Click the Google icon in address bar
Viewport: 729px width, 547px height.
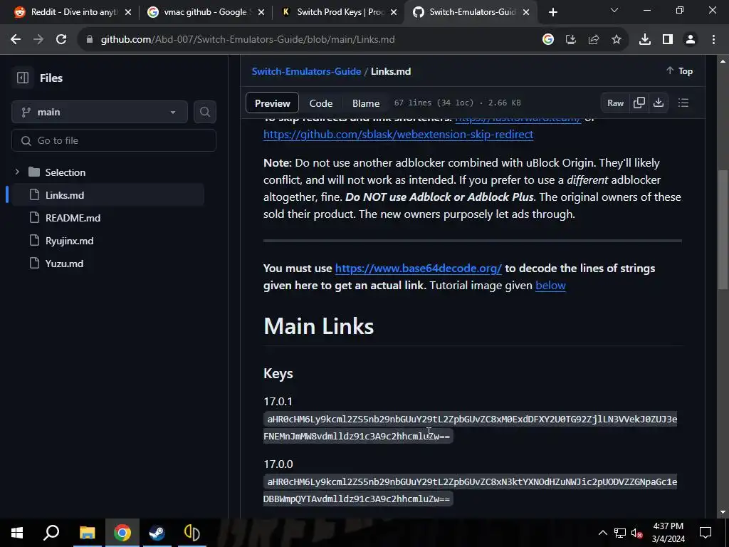tap(548, 40)
